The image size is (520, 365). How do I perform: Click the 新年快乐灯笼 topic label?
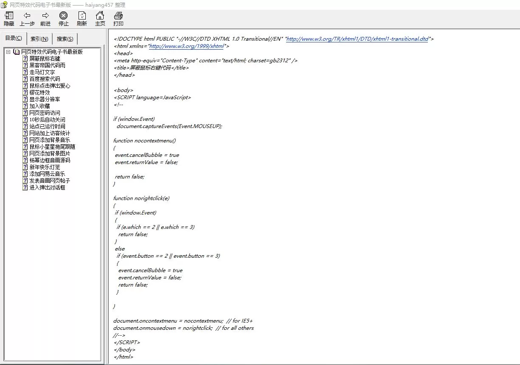pyautogui.click(x=45, y=167)
